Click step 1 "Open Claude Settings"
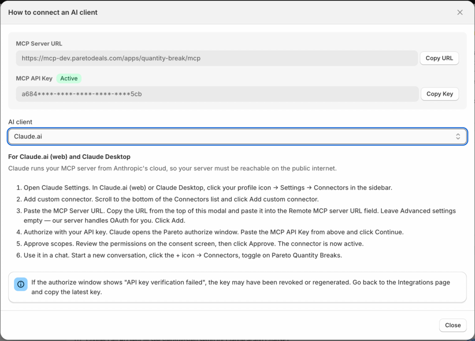The image size is (475, 341). [208, 188]
